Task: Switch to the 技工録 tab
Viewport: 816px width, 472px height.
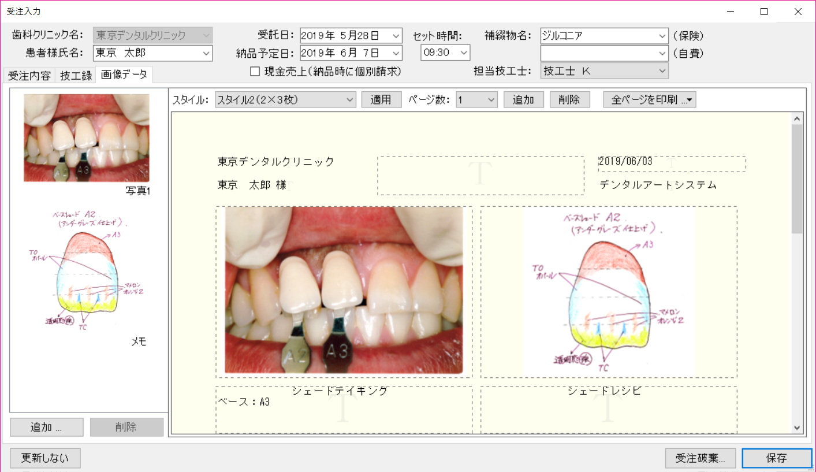Action: click(x=76, y=76)
